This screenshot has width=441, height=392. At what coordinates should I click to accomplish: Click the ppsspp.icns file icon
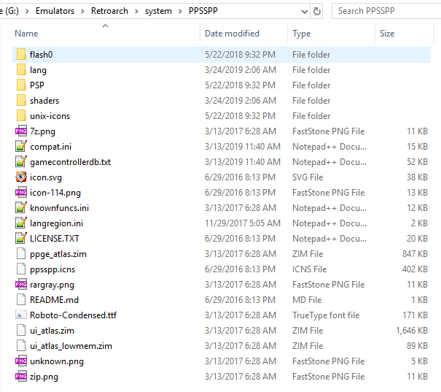point(21,269)
